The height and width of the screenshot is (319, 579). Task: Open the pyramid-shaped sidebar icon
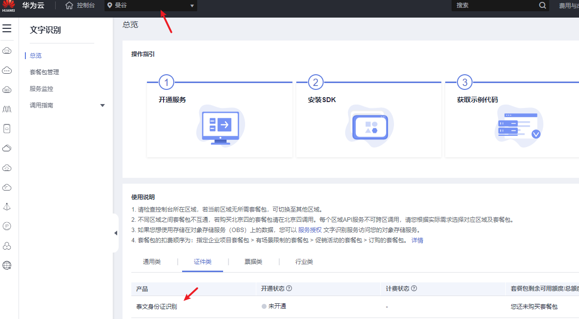7,207
